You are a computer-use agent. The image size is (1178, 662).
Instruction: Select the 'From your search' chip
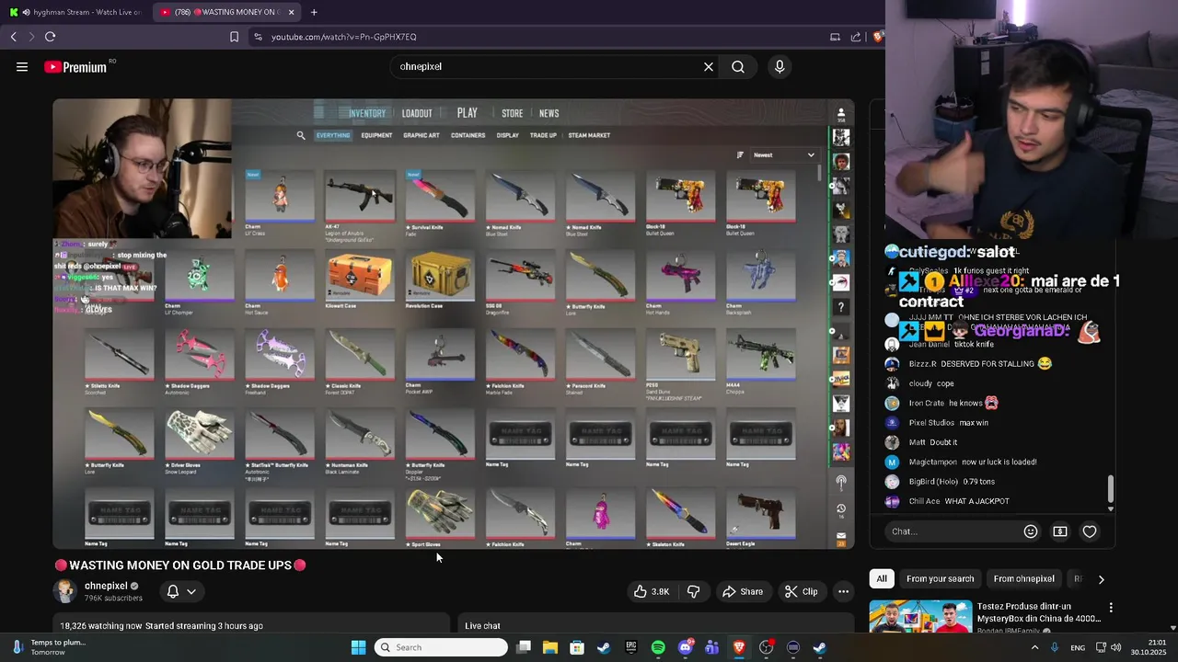940,578
